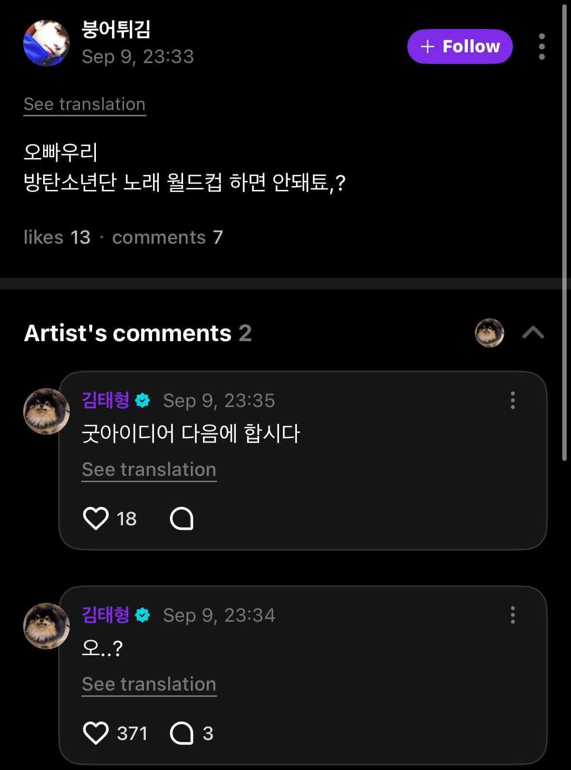Collapse the Artist's comments section

pos(533,332)
